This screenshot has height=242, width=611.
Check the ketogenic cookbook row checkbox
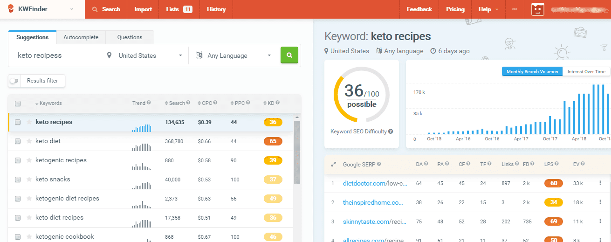coord(18,237)
